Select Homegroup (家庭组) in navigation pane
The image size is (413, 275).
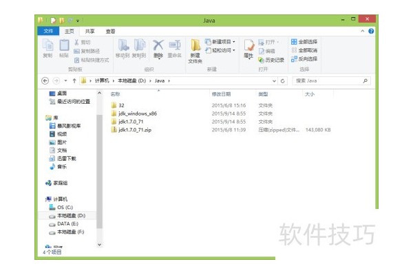pos(56,183)
